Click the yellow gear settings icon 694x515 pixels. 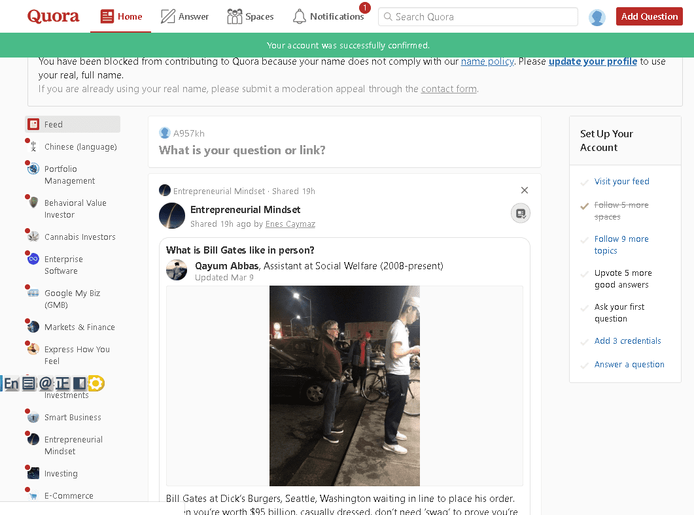[96, 384]
